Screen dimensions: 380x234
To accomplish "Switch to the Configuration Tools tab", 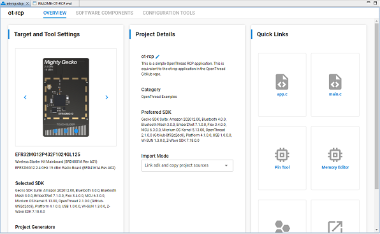I will tap(169, 13).
